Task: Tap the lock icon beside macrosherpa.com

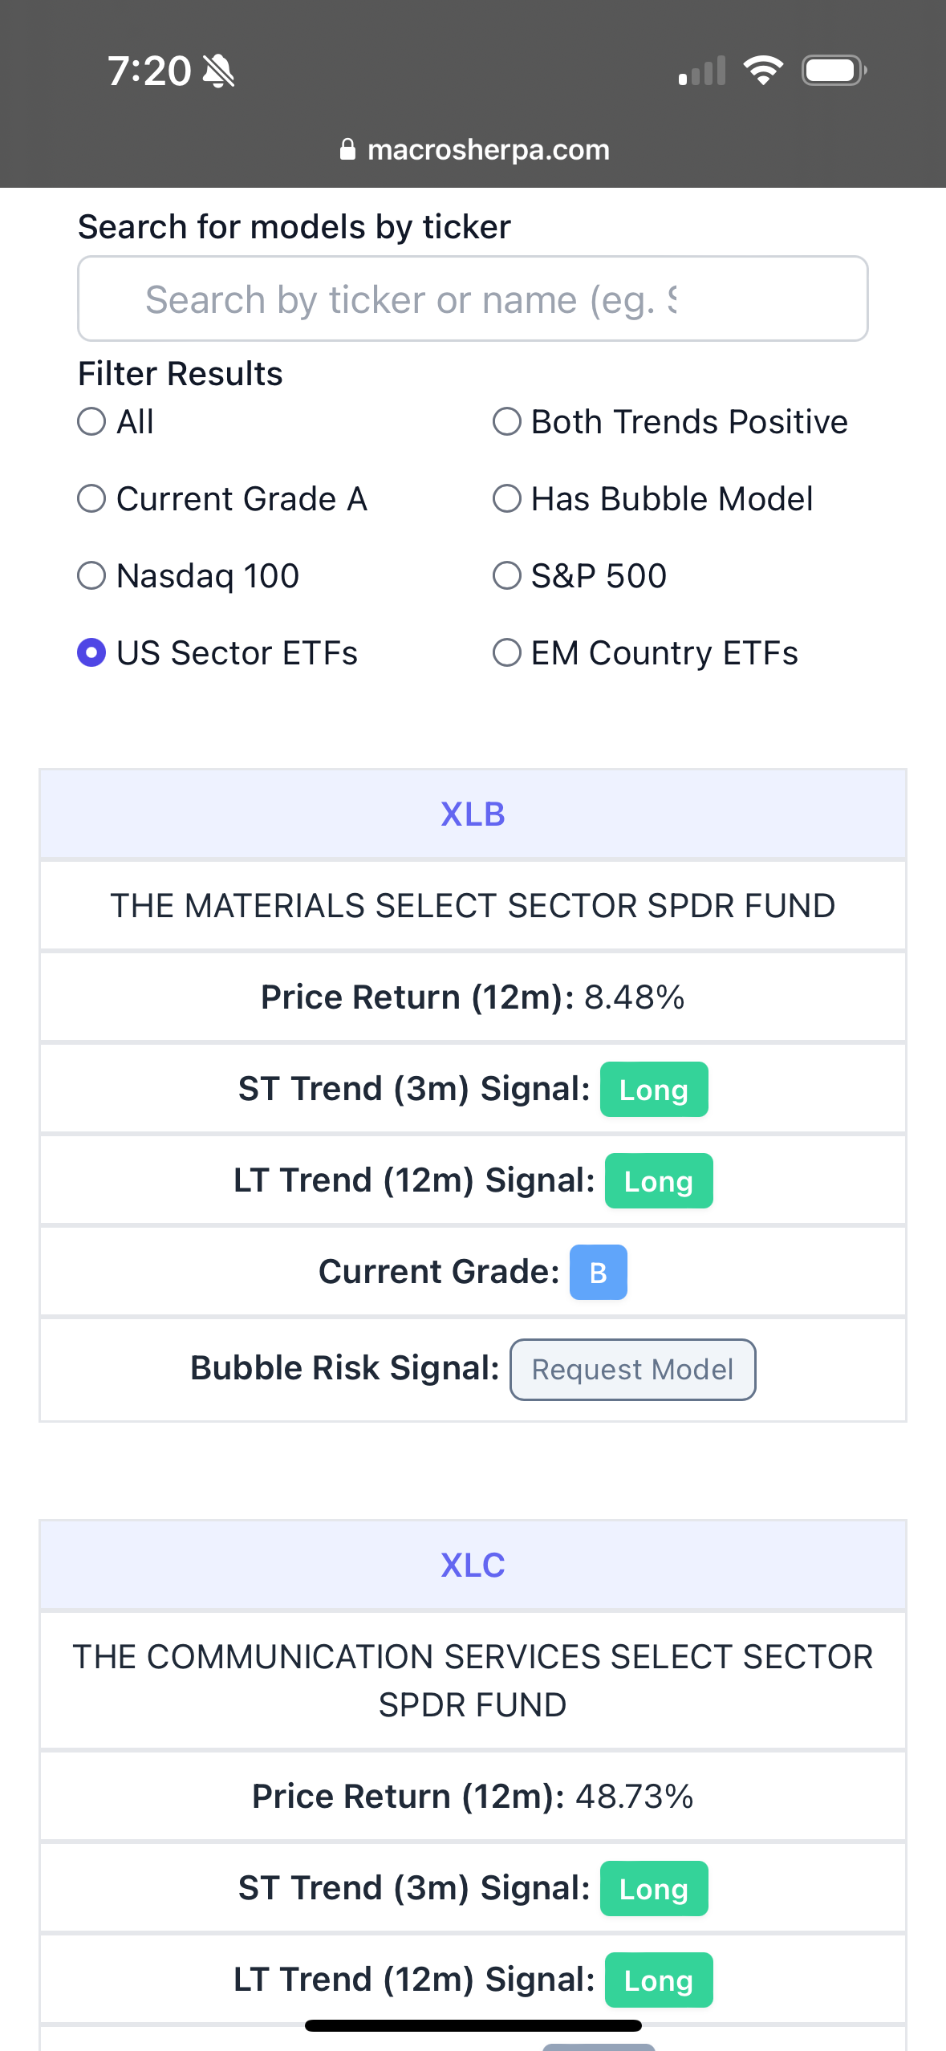Action: point(347,149)
